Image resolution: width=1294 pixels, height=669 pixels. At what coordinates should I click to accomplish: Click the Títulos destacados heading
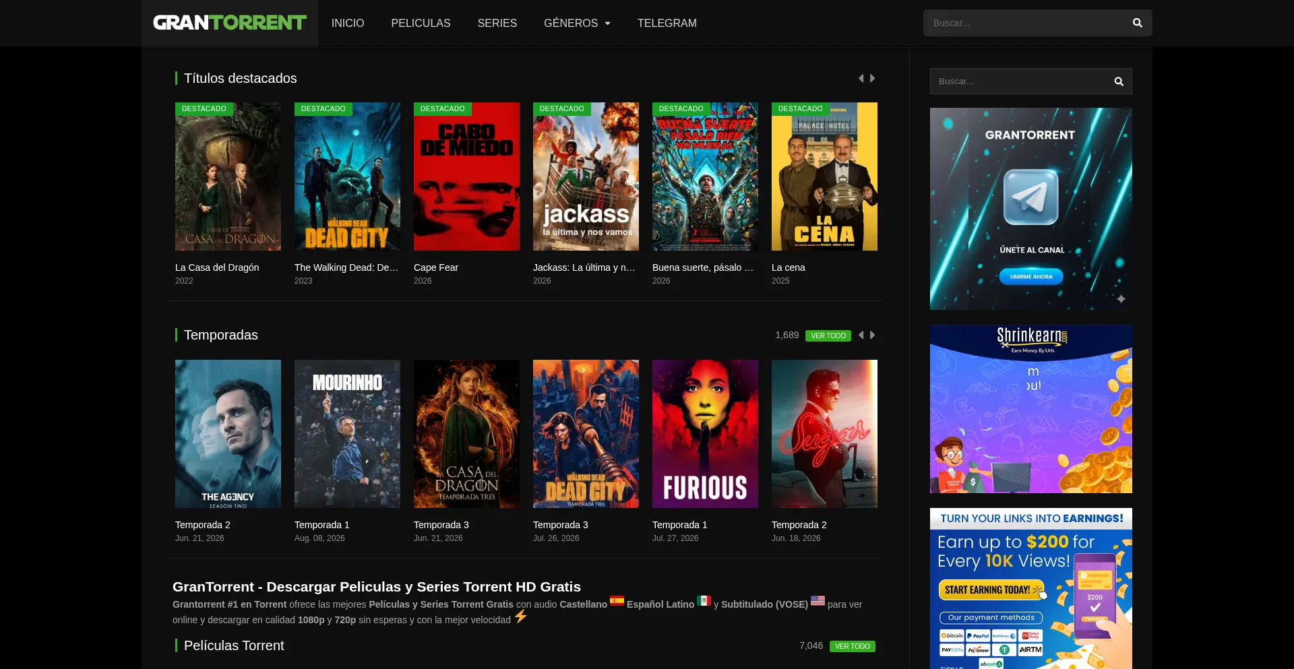pos(241,78)
